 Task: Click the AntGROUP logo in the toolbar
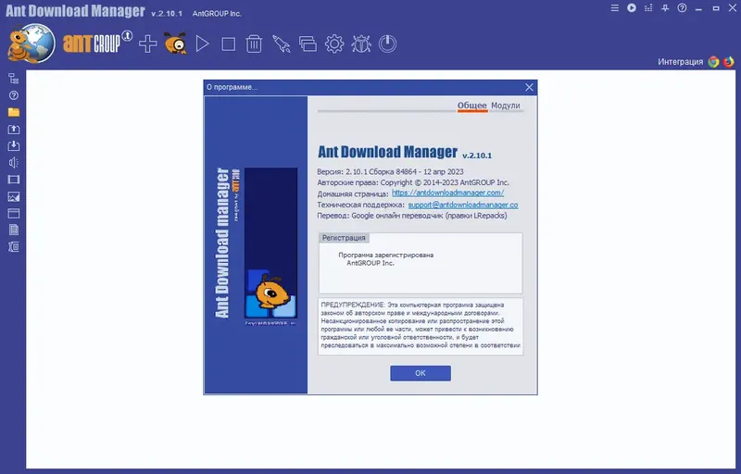click(x=97, y=43)
